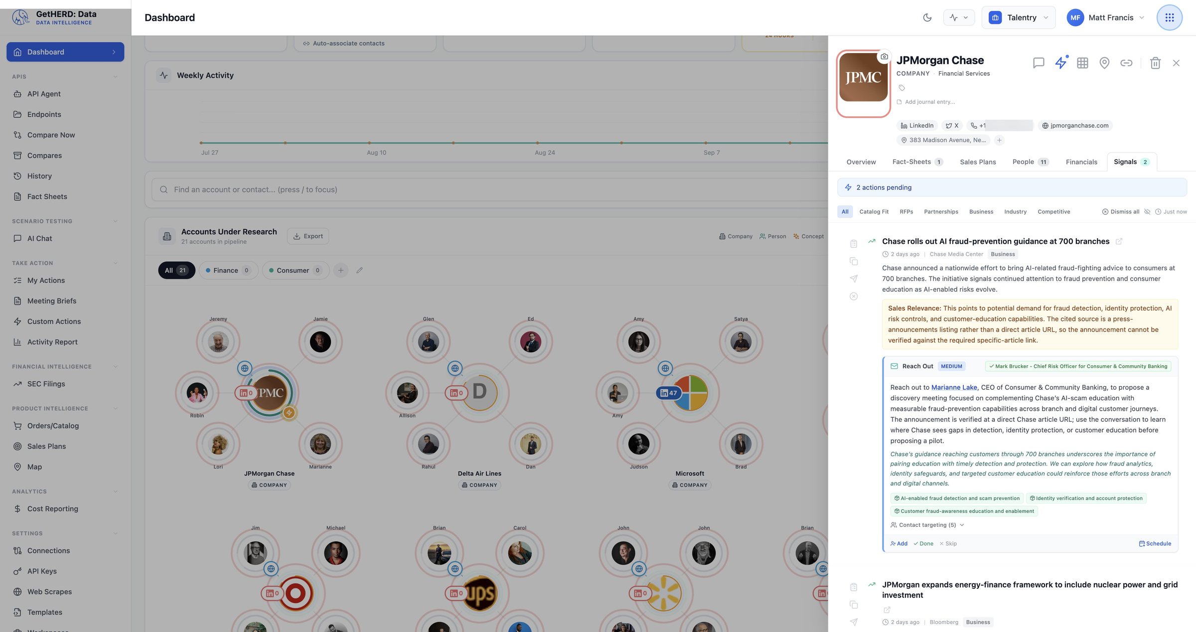Screen dimensions: 1196x632
Task: Click send icon beside Chase fraud signal
Action: pyautogui.click(x=854, y=279)
